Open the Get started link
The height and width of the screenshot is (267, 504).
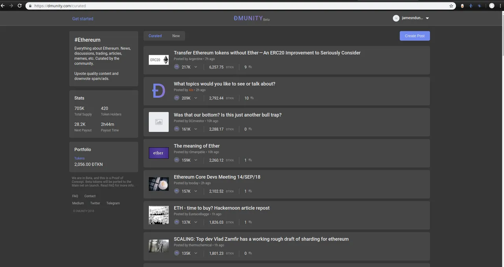[x=83, y=19]
